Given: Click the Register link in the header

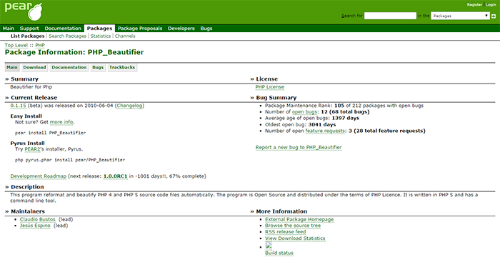Looking at the screenshot, I should pos(474,5).
